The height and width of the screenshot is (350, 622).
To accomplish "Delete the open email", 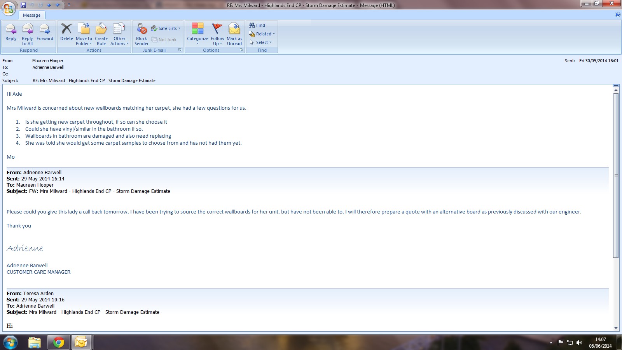I will click(x=66, y=32).
